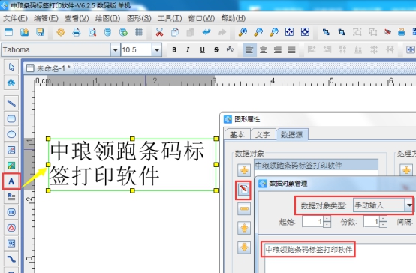Increase the 起始 start value stepper
Image resolution: width=416 pixels, height=273 pixels.
[327, 219]
